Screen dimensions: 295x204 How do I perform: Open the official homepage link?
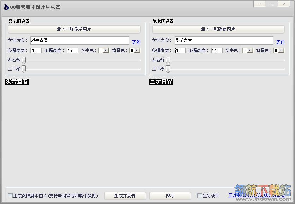[257, 195]
